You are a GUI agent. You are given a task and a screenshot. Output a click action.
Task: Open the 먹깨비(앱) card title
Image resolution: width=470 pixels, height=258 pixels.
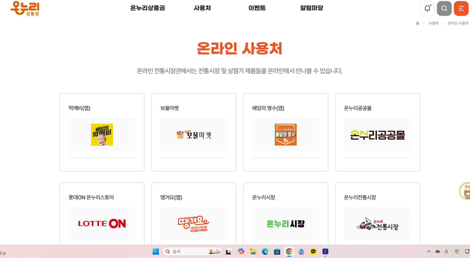click(x=79, y=108)
